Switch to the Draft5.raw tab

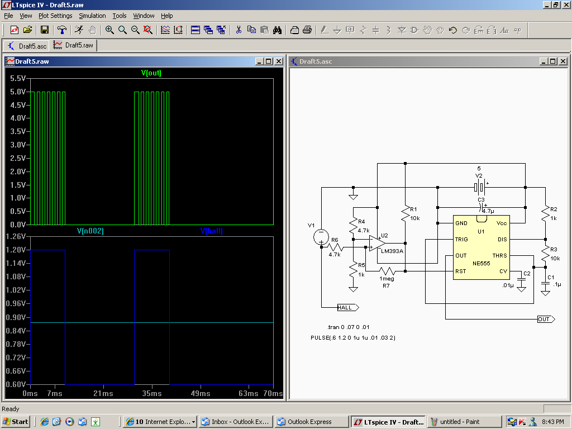(x=73, y=45)
